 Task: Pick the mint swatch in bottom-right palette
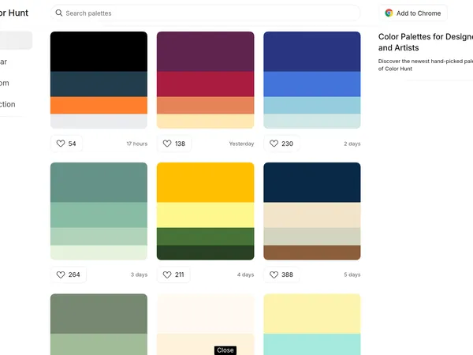[x=312, y=344]
